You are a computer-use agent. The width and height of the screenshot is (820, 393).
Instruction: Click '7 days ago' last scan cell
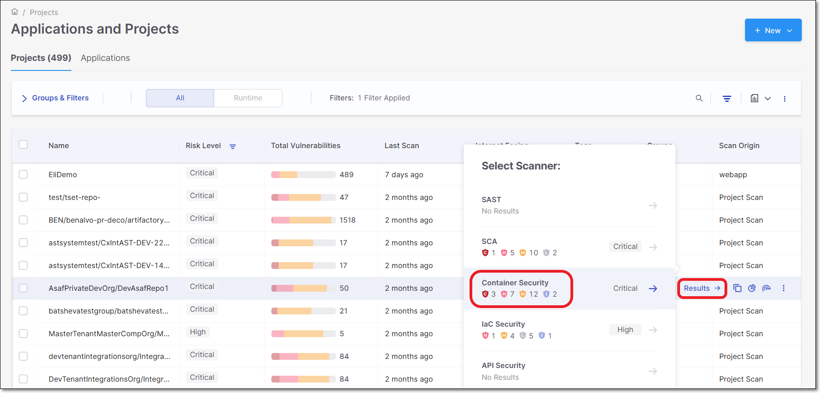tap(404, 174)
